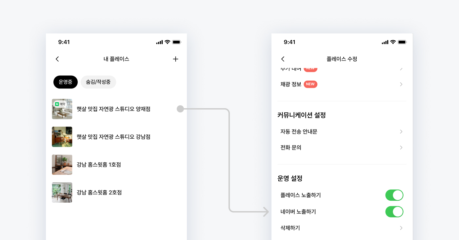
Task: Click the battery icon on right phone
Action: (x=402, y=42)
